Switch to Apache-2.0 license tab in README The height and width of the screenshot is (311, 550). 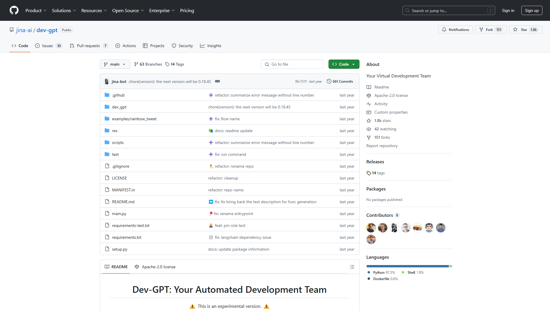coord(155,267)
